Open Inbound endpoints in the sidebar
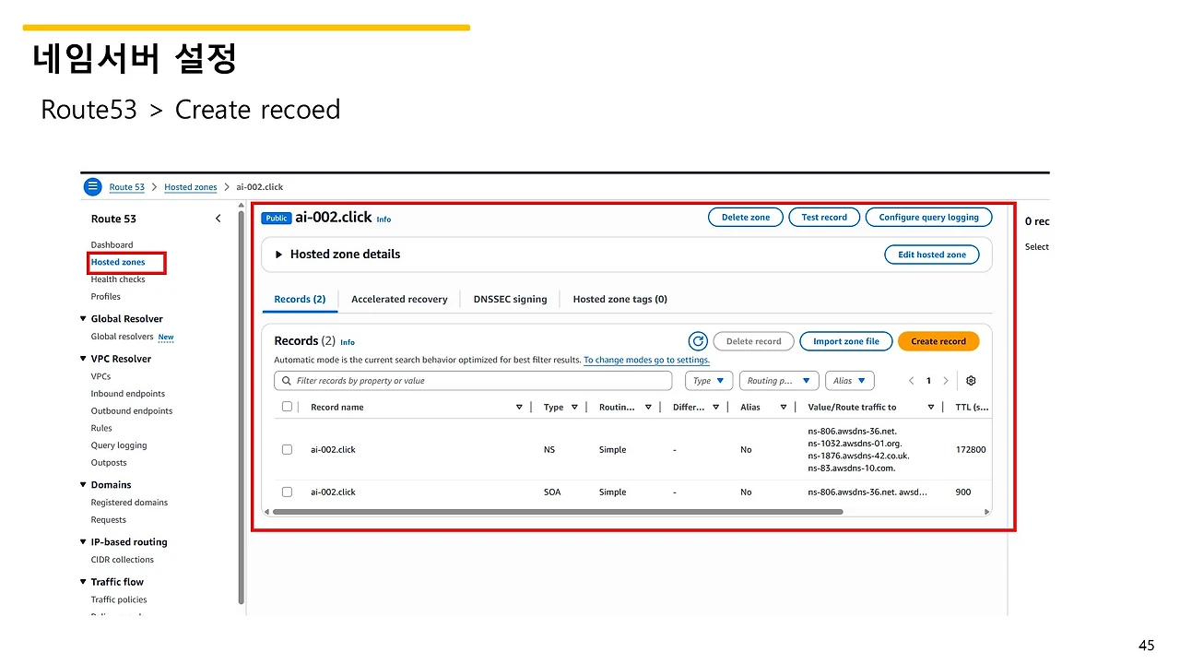Image resolution: width=1180 pixels, height=664 pixels. pos(128,394)
